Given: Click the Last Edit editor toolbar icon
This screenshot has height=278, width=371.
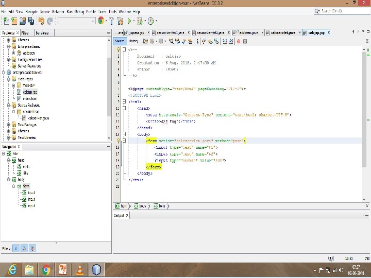Looking at the screenshot, I should (145, 41).
